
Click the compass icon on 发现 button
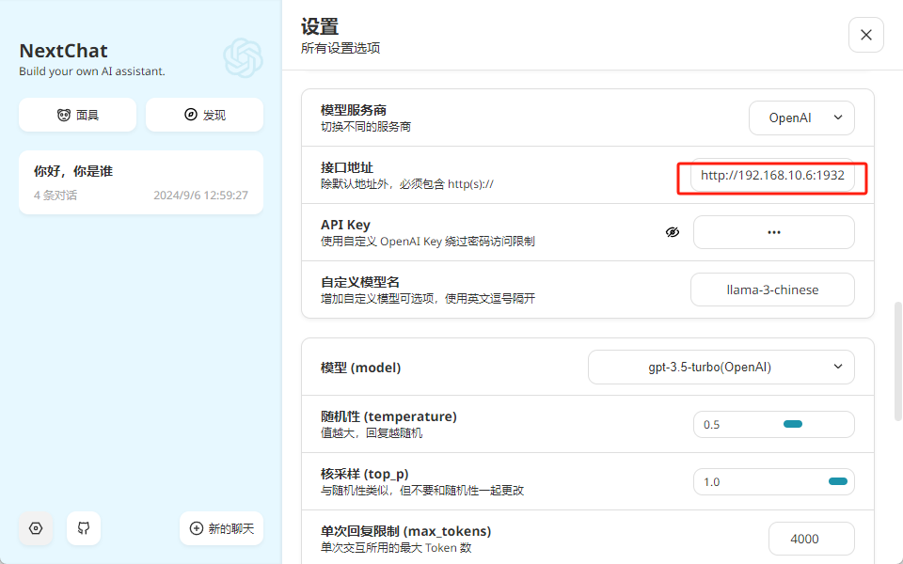(191, 115)
